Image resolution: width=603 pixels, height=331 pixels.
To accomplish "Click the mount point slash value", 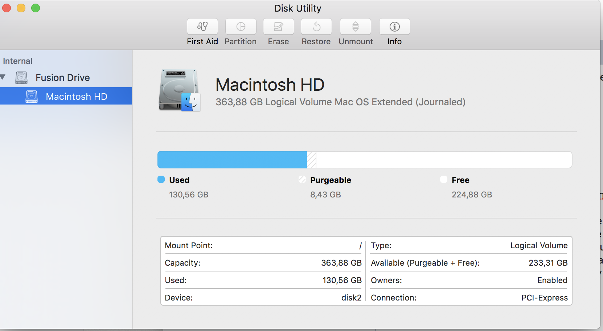I will coord(360,246).
